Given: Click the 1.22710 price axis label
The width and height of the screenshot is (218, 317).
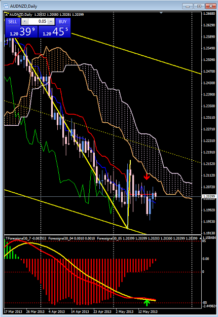Looking at the screenshot, I should [209, 129].
